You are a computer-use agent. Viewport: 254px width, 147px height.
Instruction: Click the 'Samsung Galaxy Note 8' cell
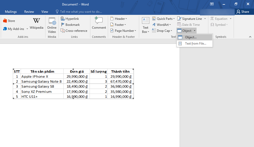pos(42,82)
